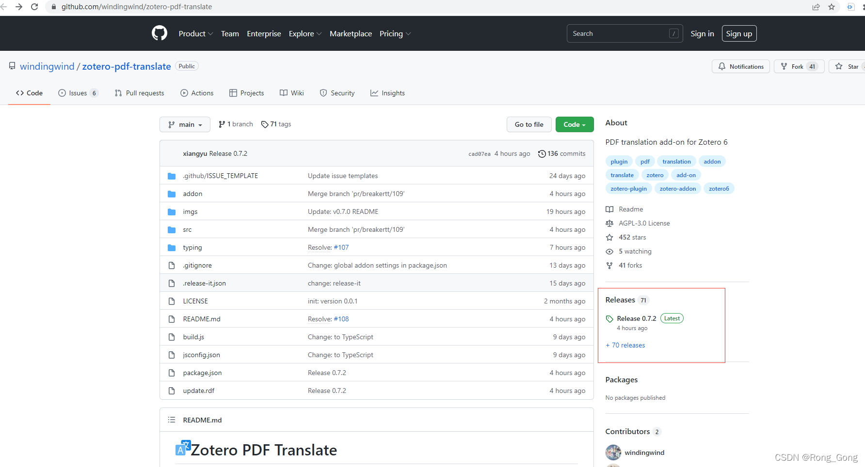
Task: Click the Enterprise navigation link
Action: [x=264, y=33]
